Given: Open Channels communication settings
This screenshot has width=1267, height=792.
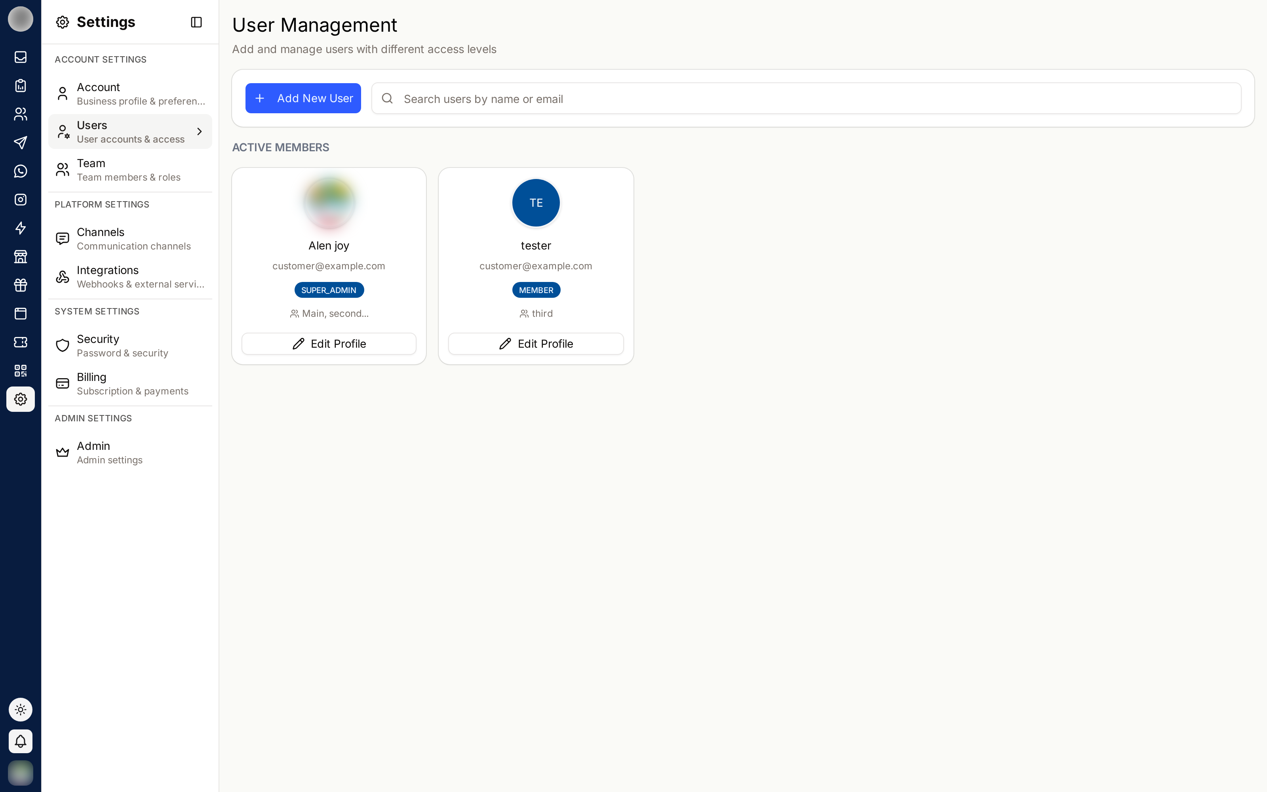Looking at the screenshot, I should (130, 238).
